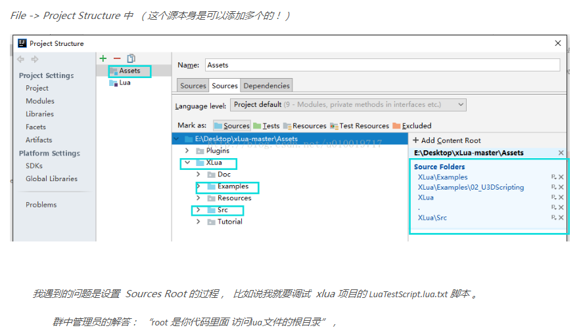Mark folder as Sources

pyautogui.click(x=232, y=126)
